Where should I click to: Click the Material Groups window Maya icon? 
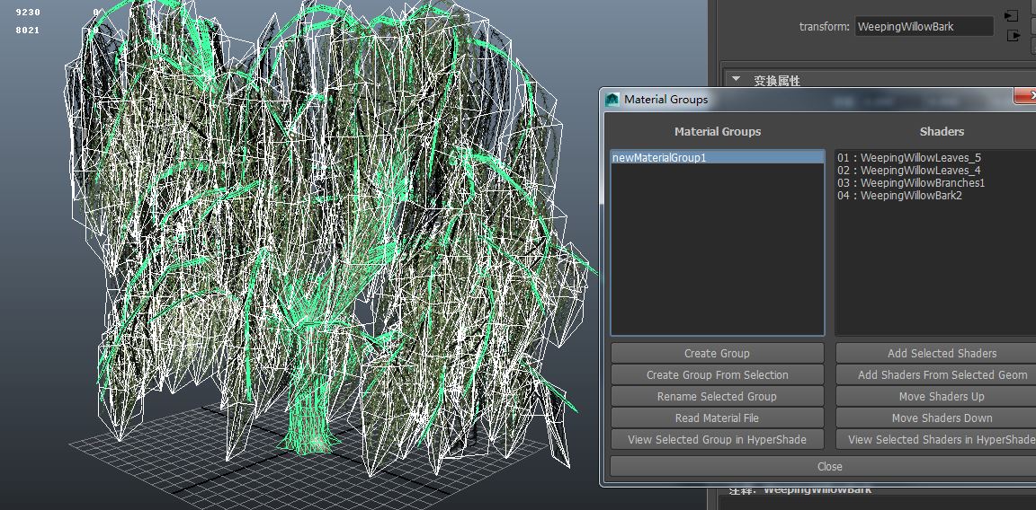point(612,100)
